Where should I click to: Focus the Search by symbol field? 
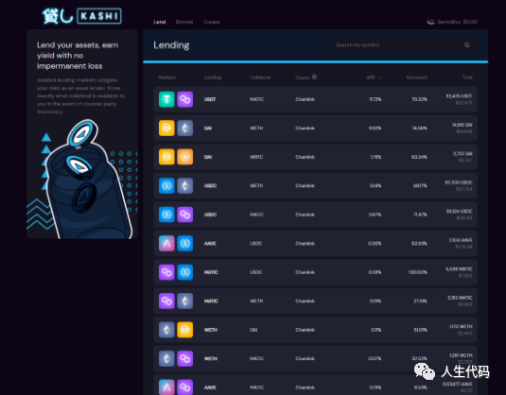click(x=404, y=44)
